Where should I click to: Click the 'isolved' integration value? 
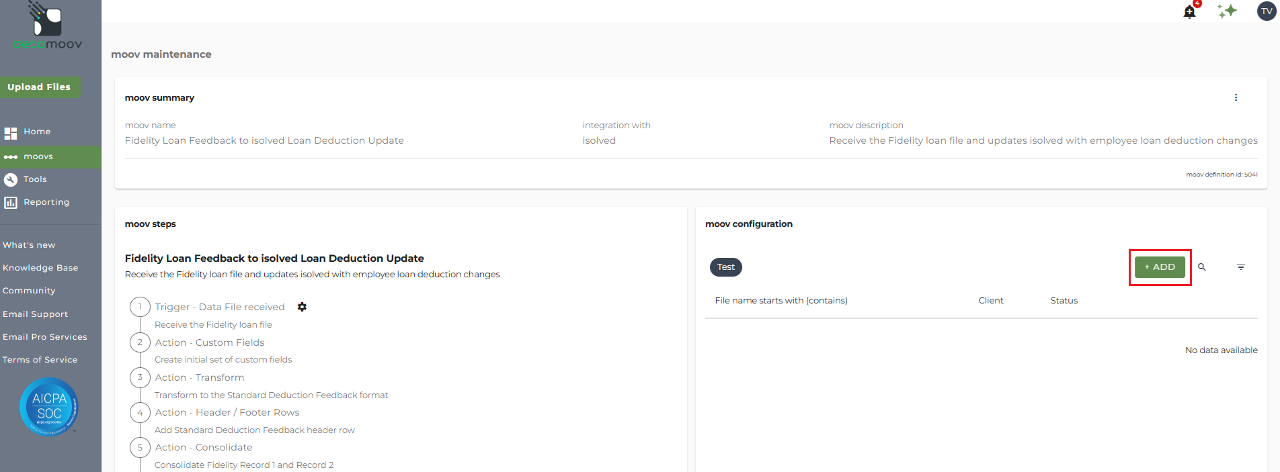[599, 140]
